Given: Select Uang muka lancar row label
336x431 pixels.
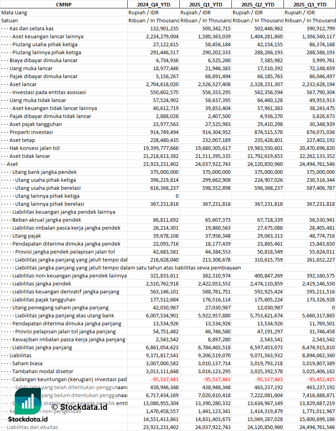Looking at the screenshot, I should click(x=31, y=69).
